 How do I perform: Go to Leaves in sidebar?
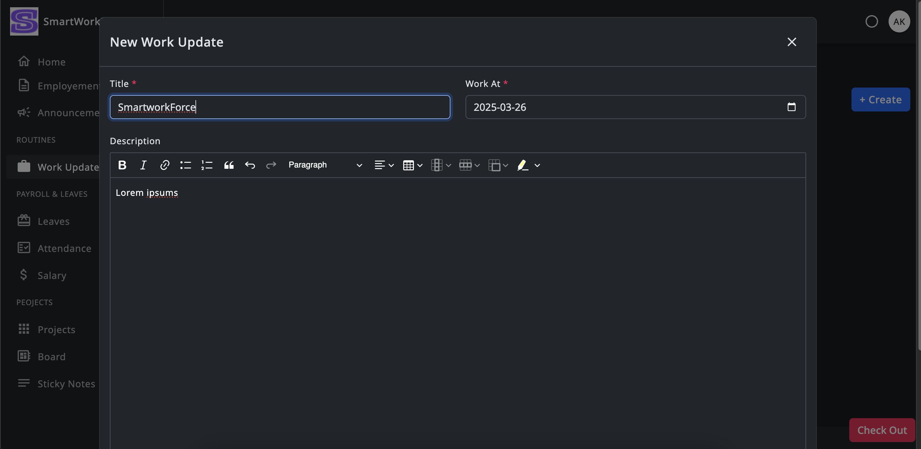tap(53, 221)
